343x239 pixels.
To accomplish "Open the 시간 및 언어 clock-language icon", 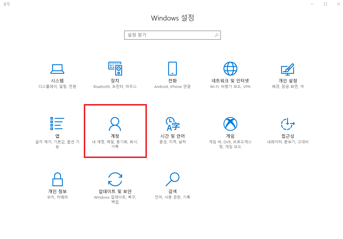I will [173, 124].
